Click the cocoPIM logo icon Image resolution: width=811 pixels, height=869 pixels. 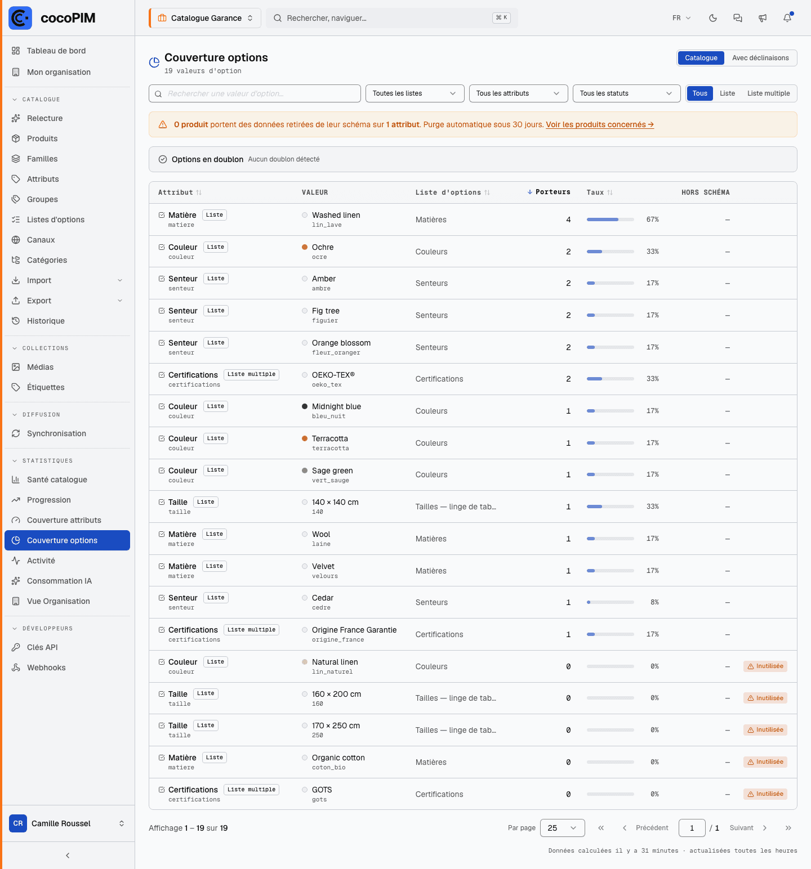coord(20,18)
